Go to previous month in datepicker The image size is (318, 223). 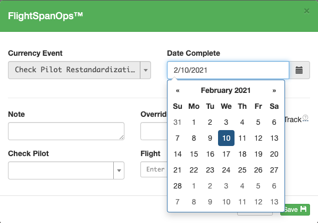click(178, 90)
